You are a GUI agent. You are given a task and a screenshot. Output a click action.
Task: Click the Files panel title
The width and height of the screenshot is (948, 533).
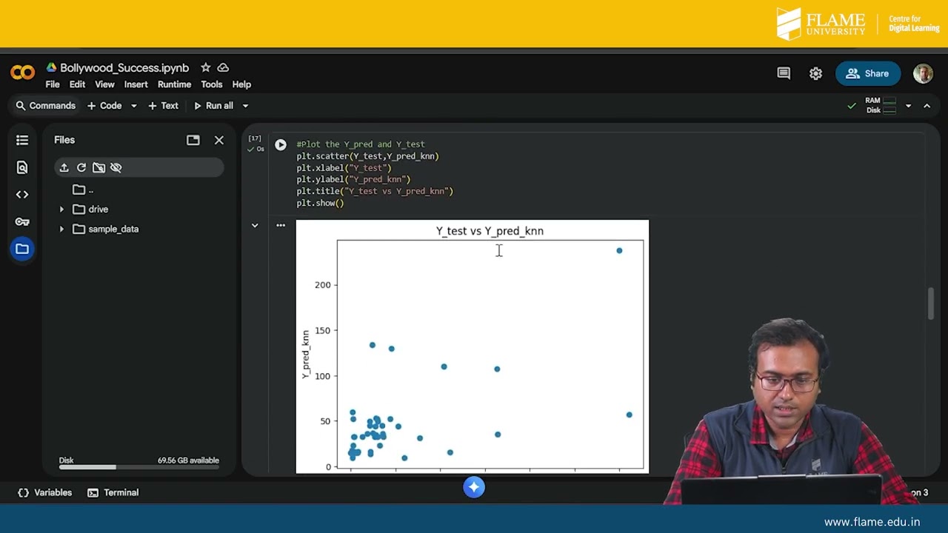click(64, 140)
